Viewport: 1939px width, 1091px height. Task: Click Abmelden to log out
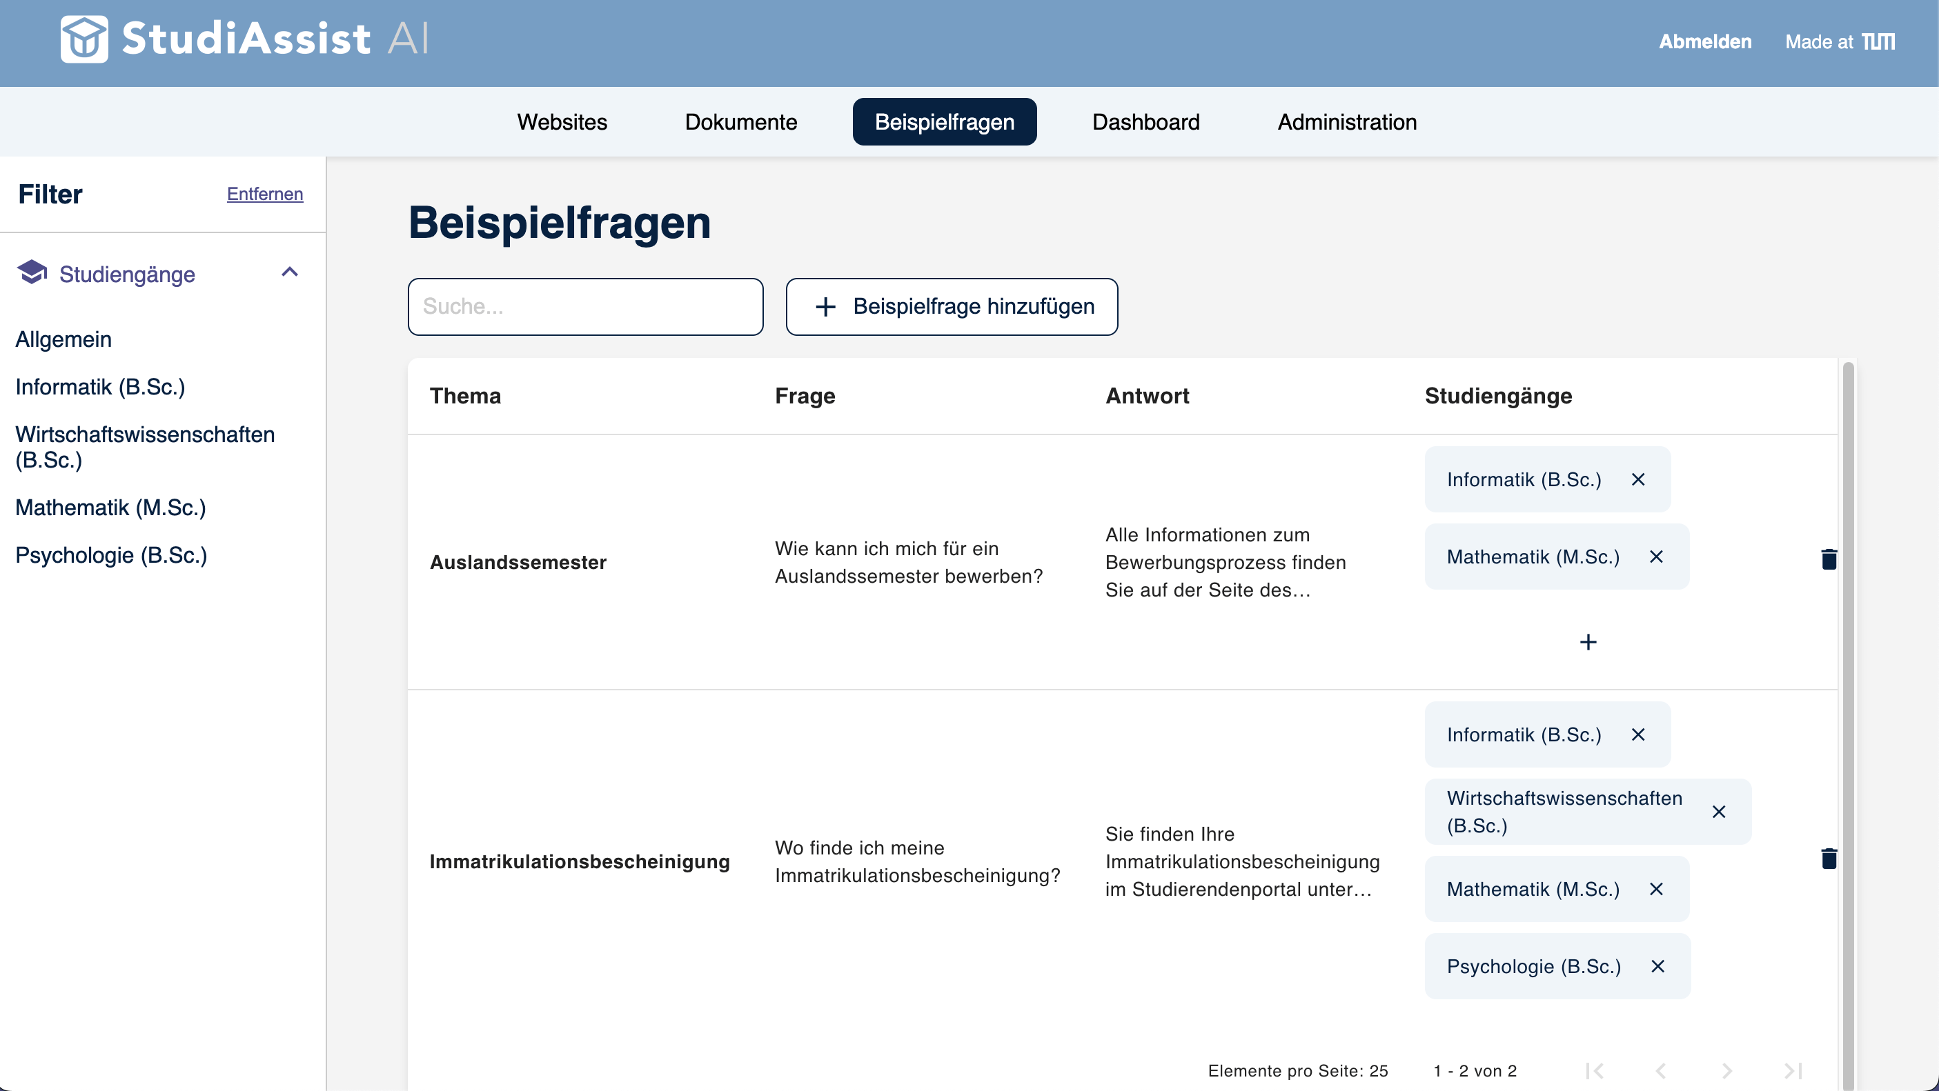coord(1705,41)
